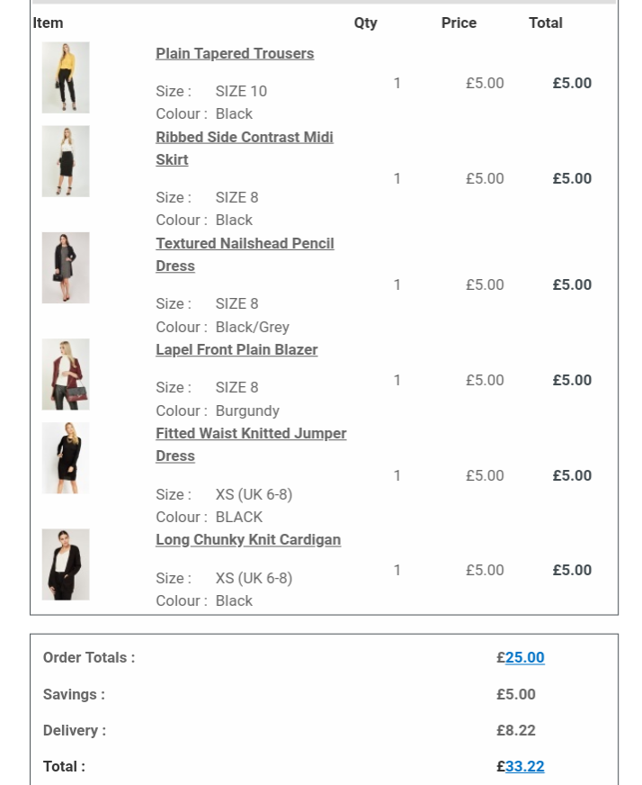Click the burgundy blazer thumbnail image
642x785 pixels.
[x=66, y=374]
